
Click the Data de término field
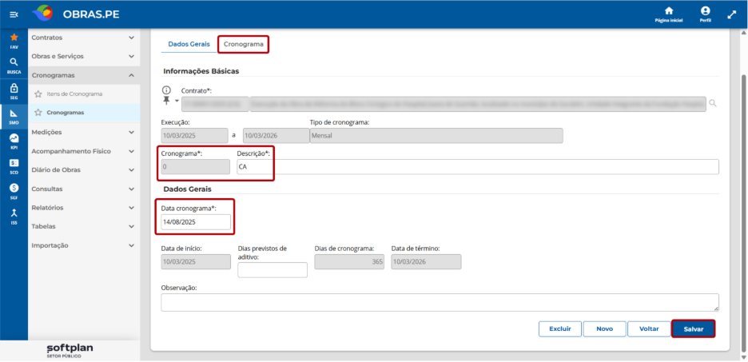[x=426, y=262]
